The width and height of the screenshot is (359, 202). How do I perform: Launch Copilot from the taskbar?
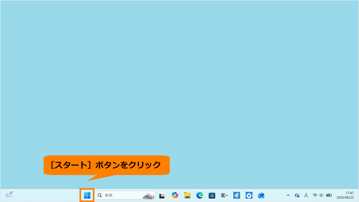click(x=175, y=195)
